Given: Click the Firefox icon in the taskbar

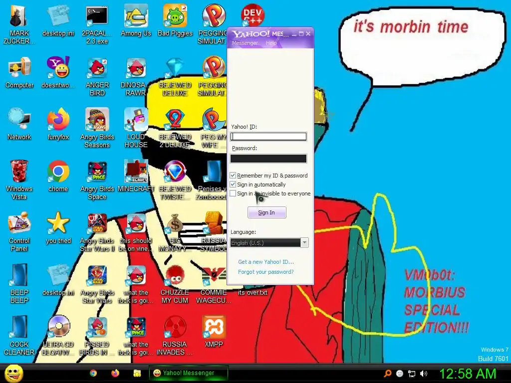Looking at the screenshot, I should (115, 373).
